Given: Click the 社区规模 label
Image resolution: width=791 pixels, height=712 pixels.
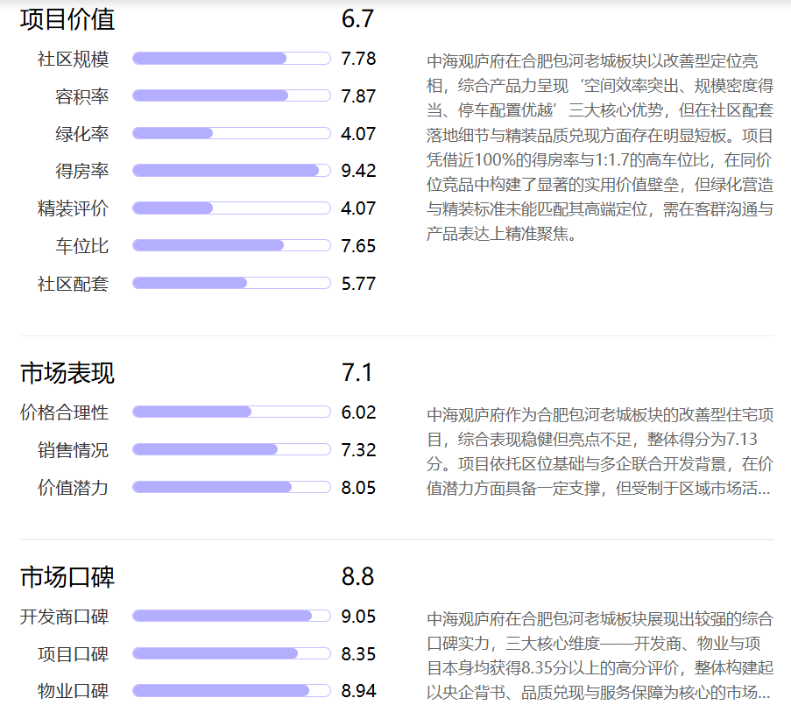Looking at the screenshot, I should pos(74,59).
